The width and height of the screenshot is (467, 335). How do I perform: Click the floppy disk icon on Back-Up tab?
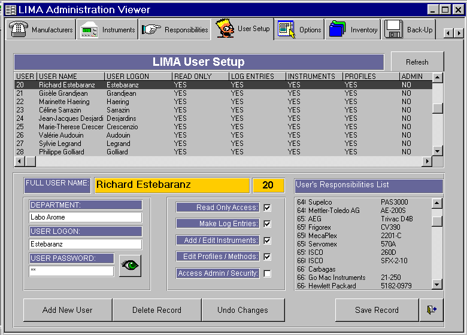pyautogui.click(x=393, y=29)
